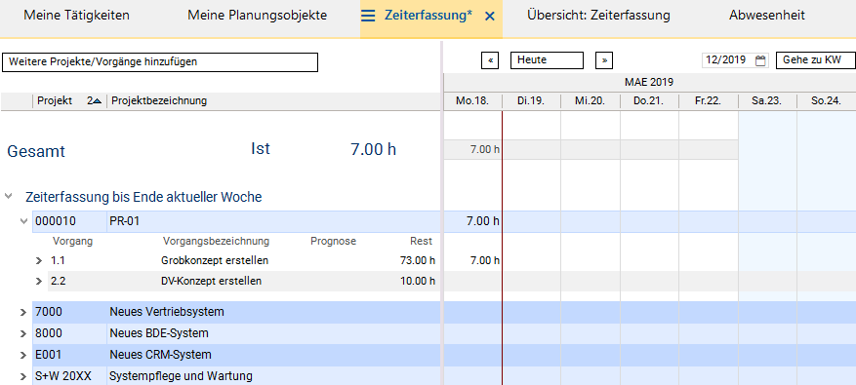
Task: Click the 7.00 h cell in Grobkonzept row
Action: tap(472, 260)
